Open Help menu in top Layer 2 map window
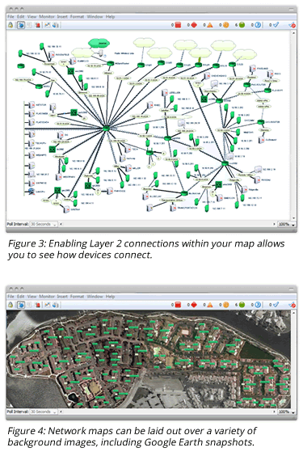The height and width of the screenshot is (452, 303). click(110, 17)
